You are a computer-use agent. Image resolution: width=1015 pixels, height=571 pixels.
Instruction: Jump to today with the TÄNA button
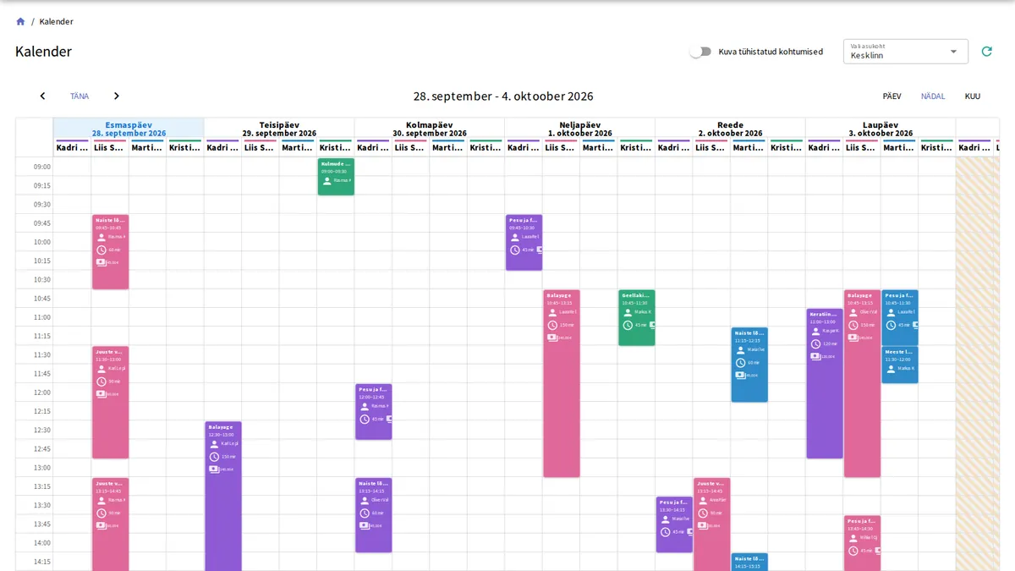click(80, 96)
